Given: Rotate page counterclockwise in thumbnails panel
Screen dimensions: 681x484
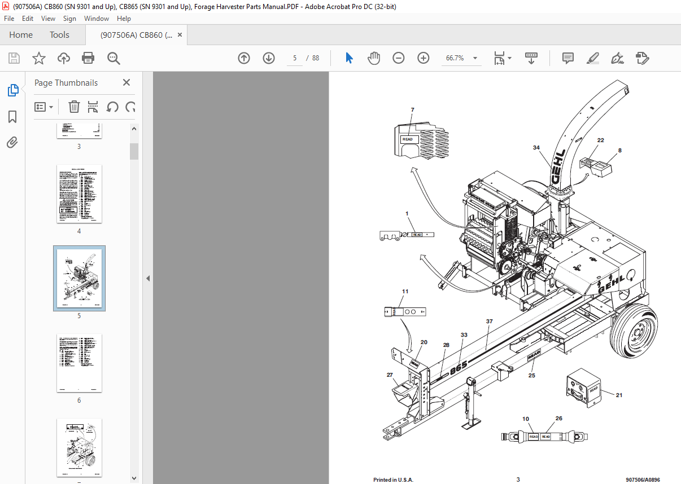Looking at the screenshot, I should click(112, 107).
